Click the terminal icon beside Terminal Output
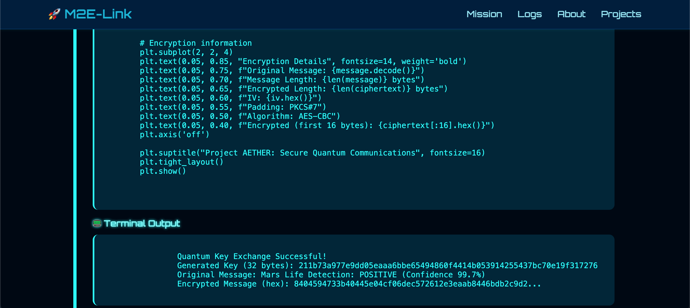The height and width of the screenshot is (308, 690). pyautogui.click(x=97, y=223)
